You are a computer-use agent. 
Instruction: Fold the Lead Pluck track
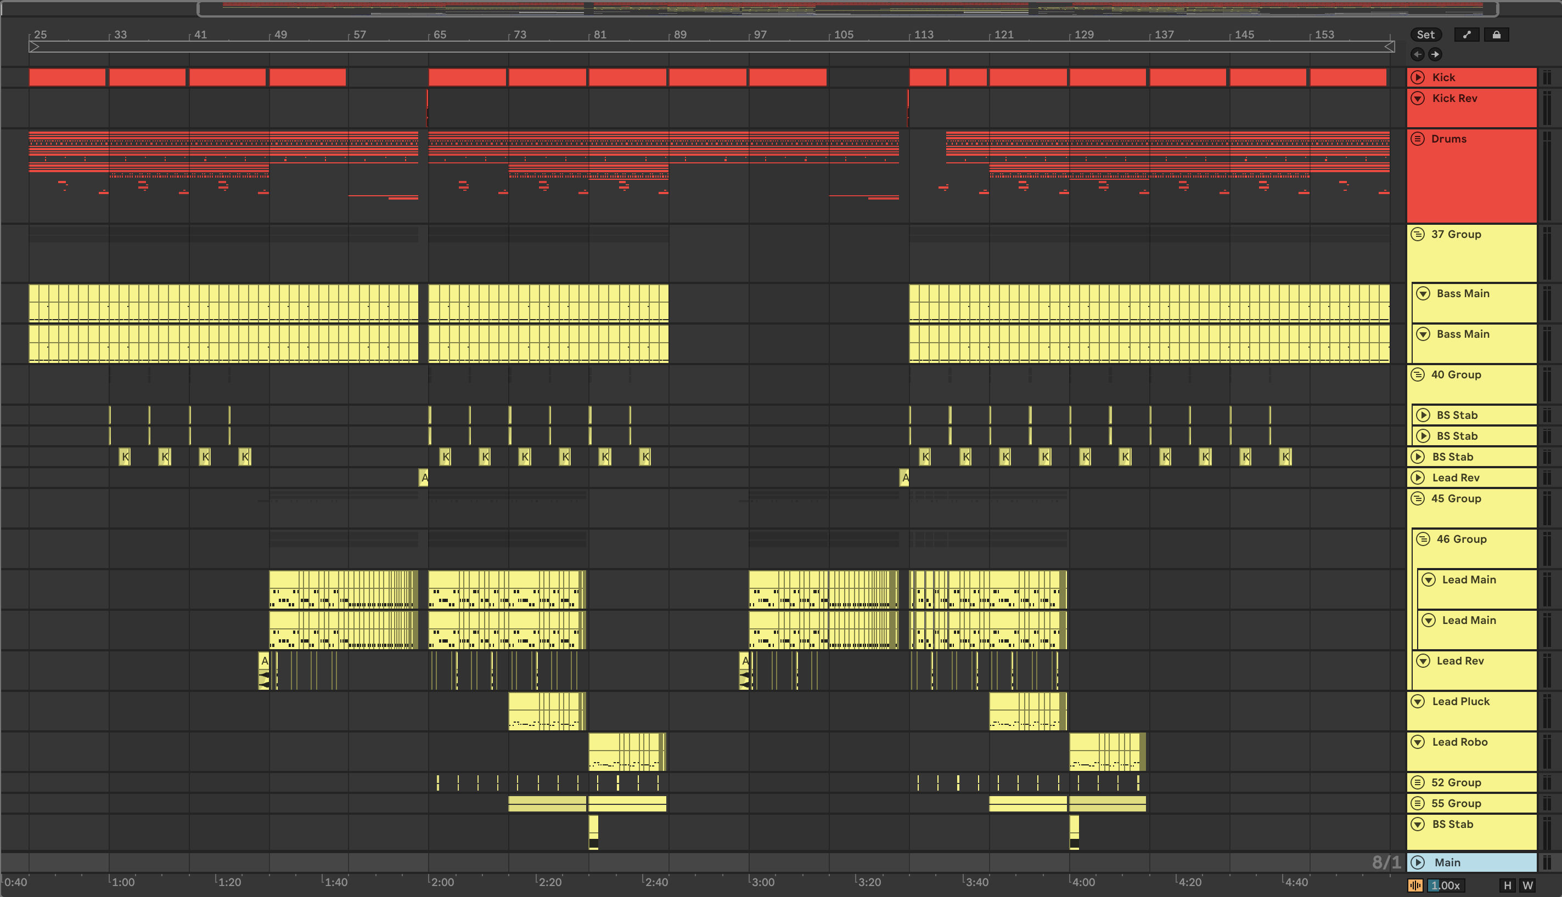click(1418, 701)
